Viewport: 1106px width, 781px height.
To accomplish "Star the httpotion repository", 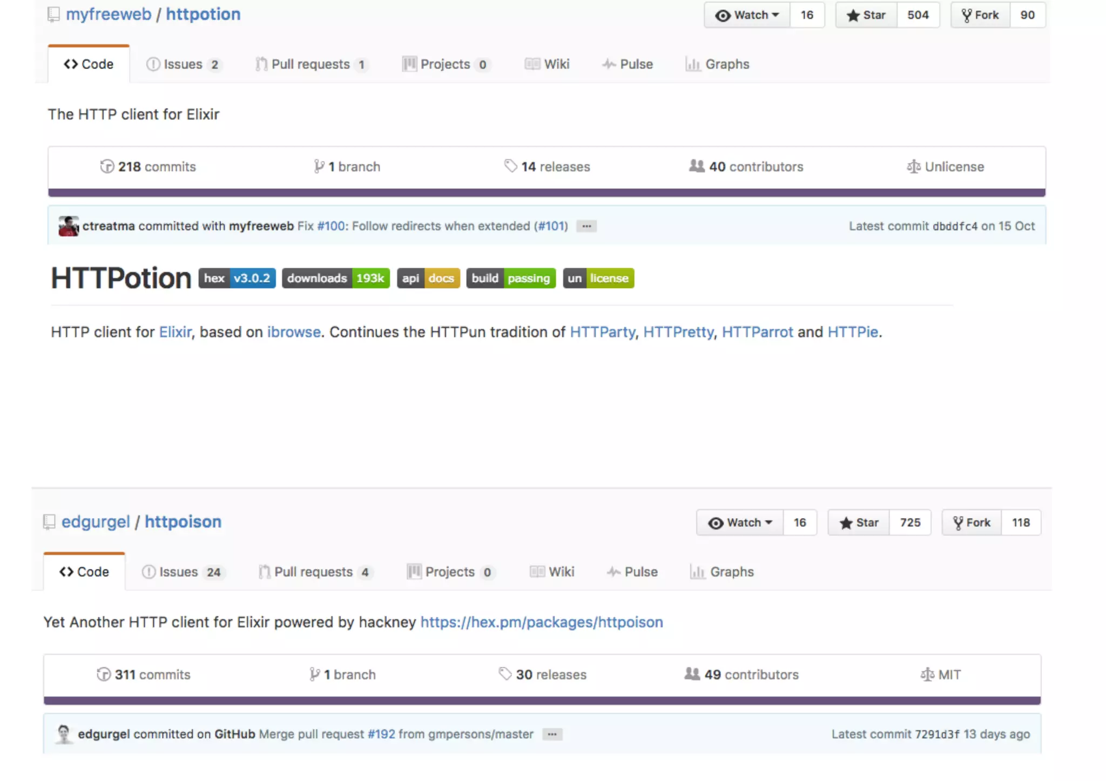I will [x=866, y=15].
